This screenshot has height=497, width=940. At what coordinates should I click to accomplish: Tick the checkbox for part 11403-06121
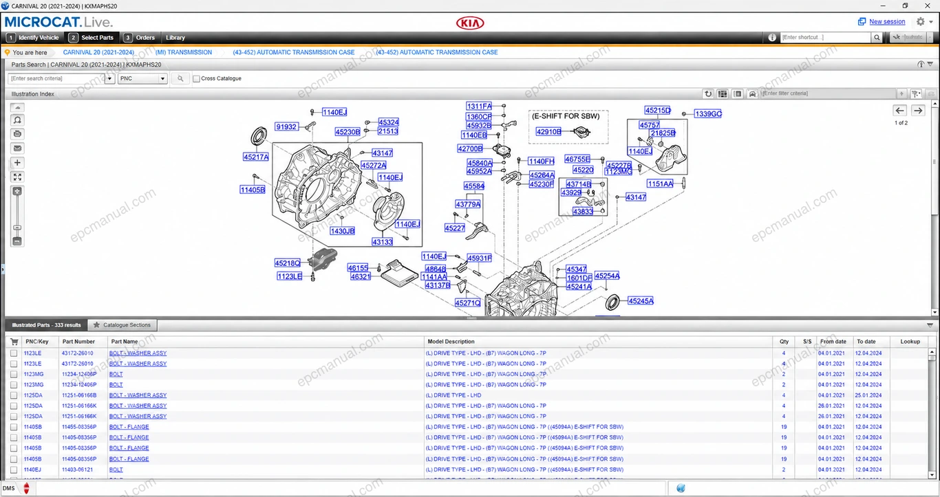pyautogui.click(x=14, y=470)
